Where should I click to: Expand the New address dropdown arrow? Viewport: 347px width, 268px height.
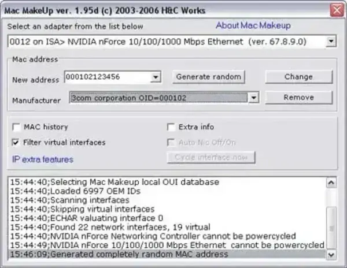tap(156, 77)
